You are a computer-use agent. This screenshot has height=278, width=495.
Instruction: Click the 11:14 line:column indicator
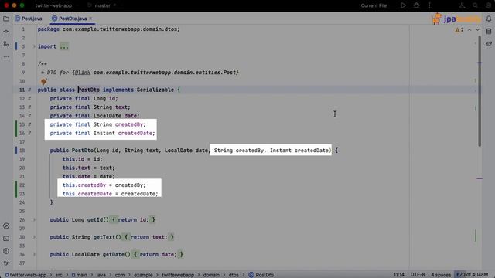tap(399, 275)
